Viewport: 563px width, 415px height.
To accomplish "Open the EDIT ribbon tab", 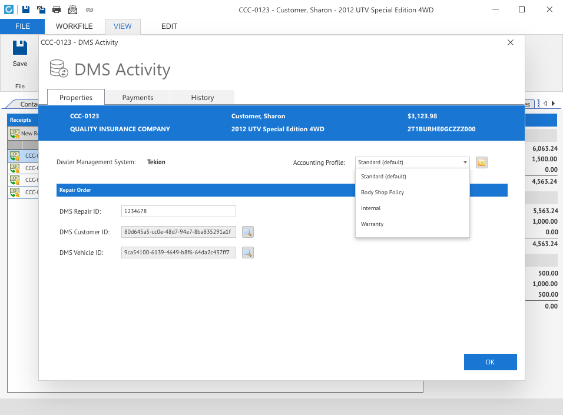I will [169, 26].
